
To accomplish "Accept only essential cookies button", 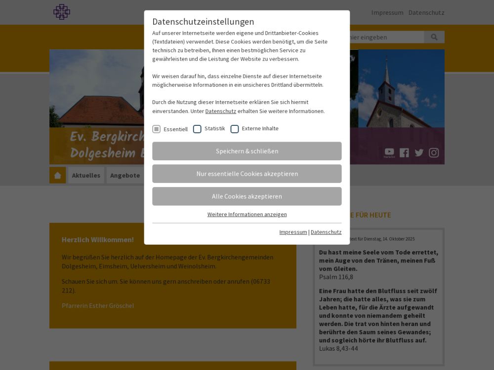I will pos(247,174).
